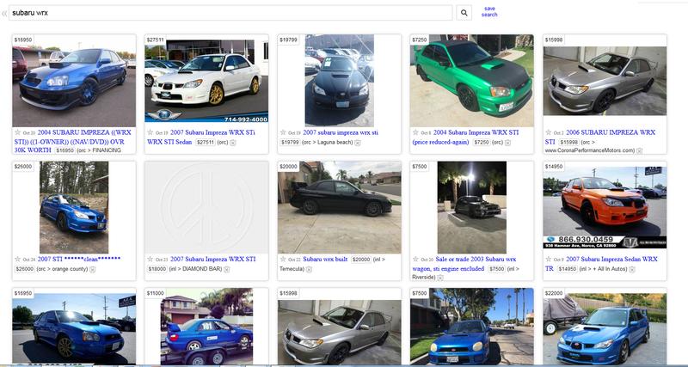Click the magnifier search button
688x367 pixels.
pyautogui.click(x=464, y=13)
